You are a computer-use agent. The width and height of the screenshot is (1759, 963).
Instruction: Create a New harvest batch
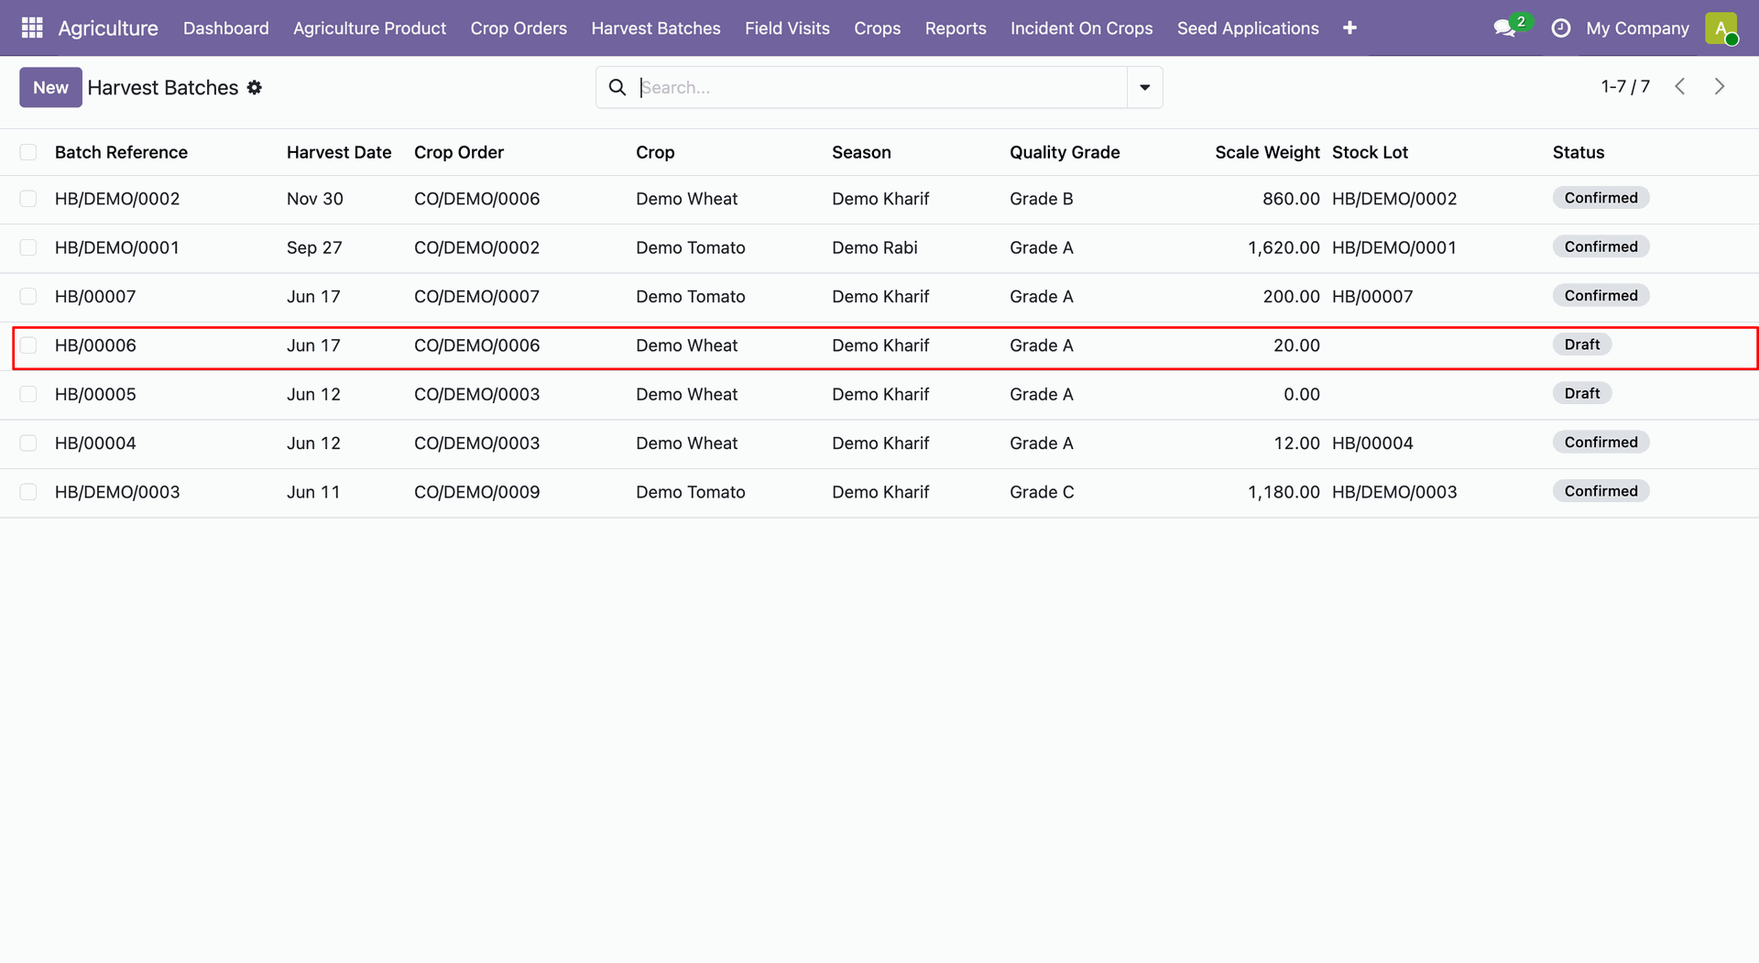pyautogui.click(x=50, y=87)
